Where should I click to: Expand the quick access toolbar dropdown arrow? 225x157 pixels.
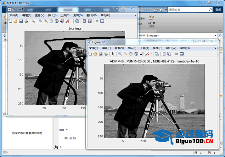pyautogui.click(x=166, y=10)
